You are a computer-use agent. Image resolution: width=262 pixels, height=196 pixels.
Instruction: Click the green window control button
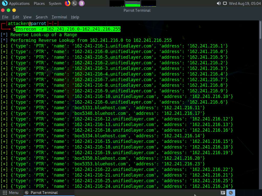(8, 10)
